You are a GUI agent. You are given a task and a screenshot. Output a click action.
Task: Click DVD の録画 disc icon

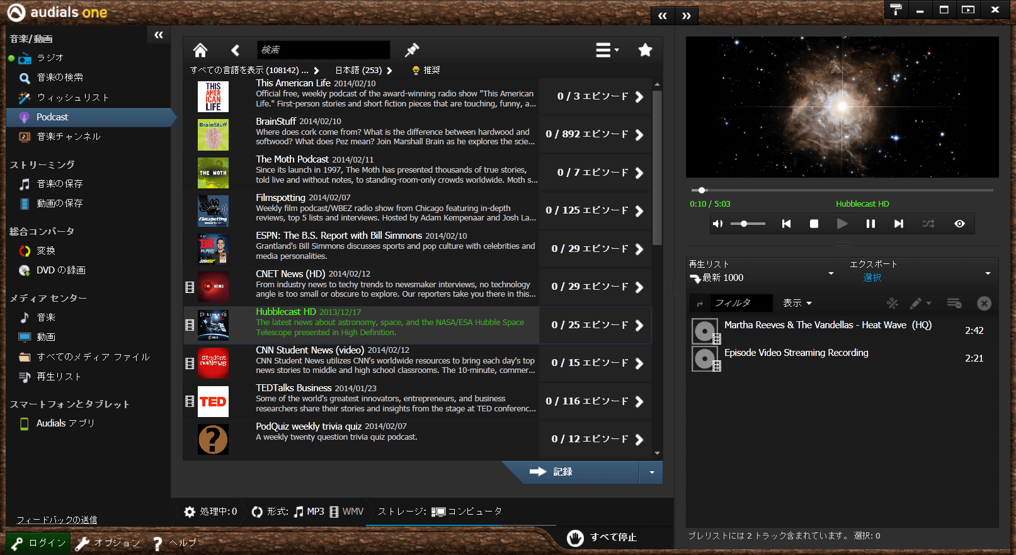click(x=25, y=270)
